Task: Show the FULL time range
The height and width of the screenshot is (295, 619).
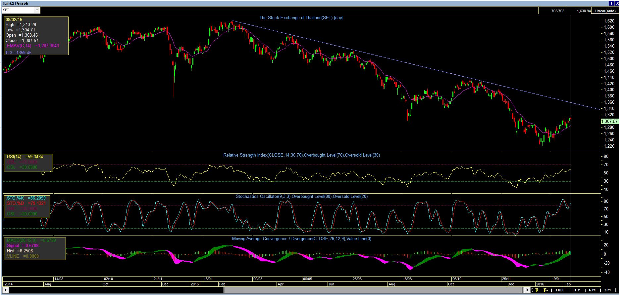Action: click(560, 290)
